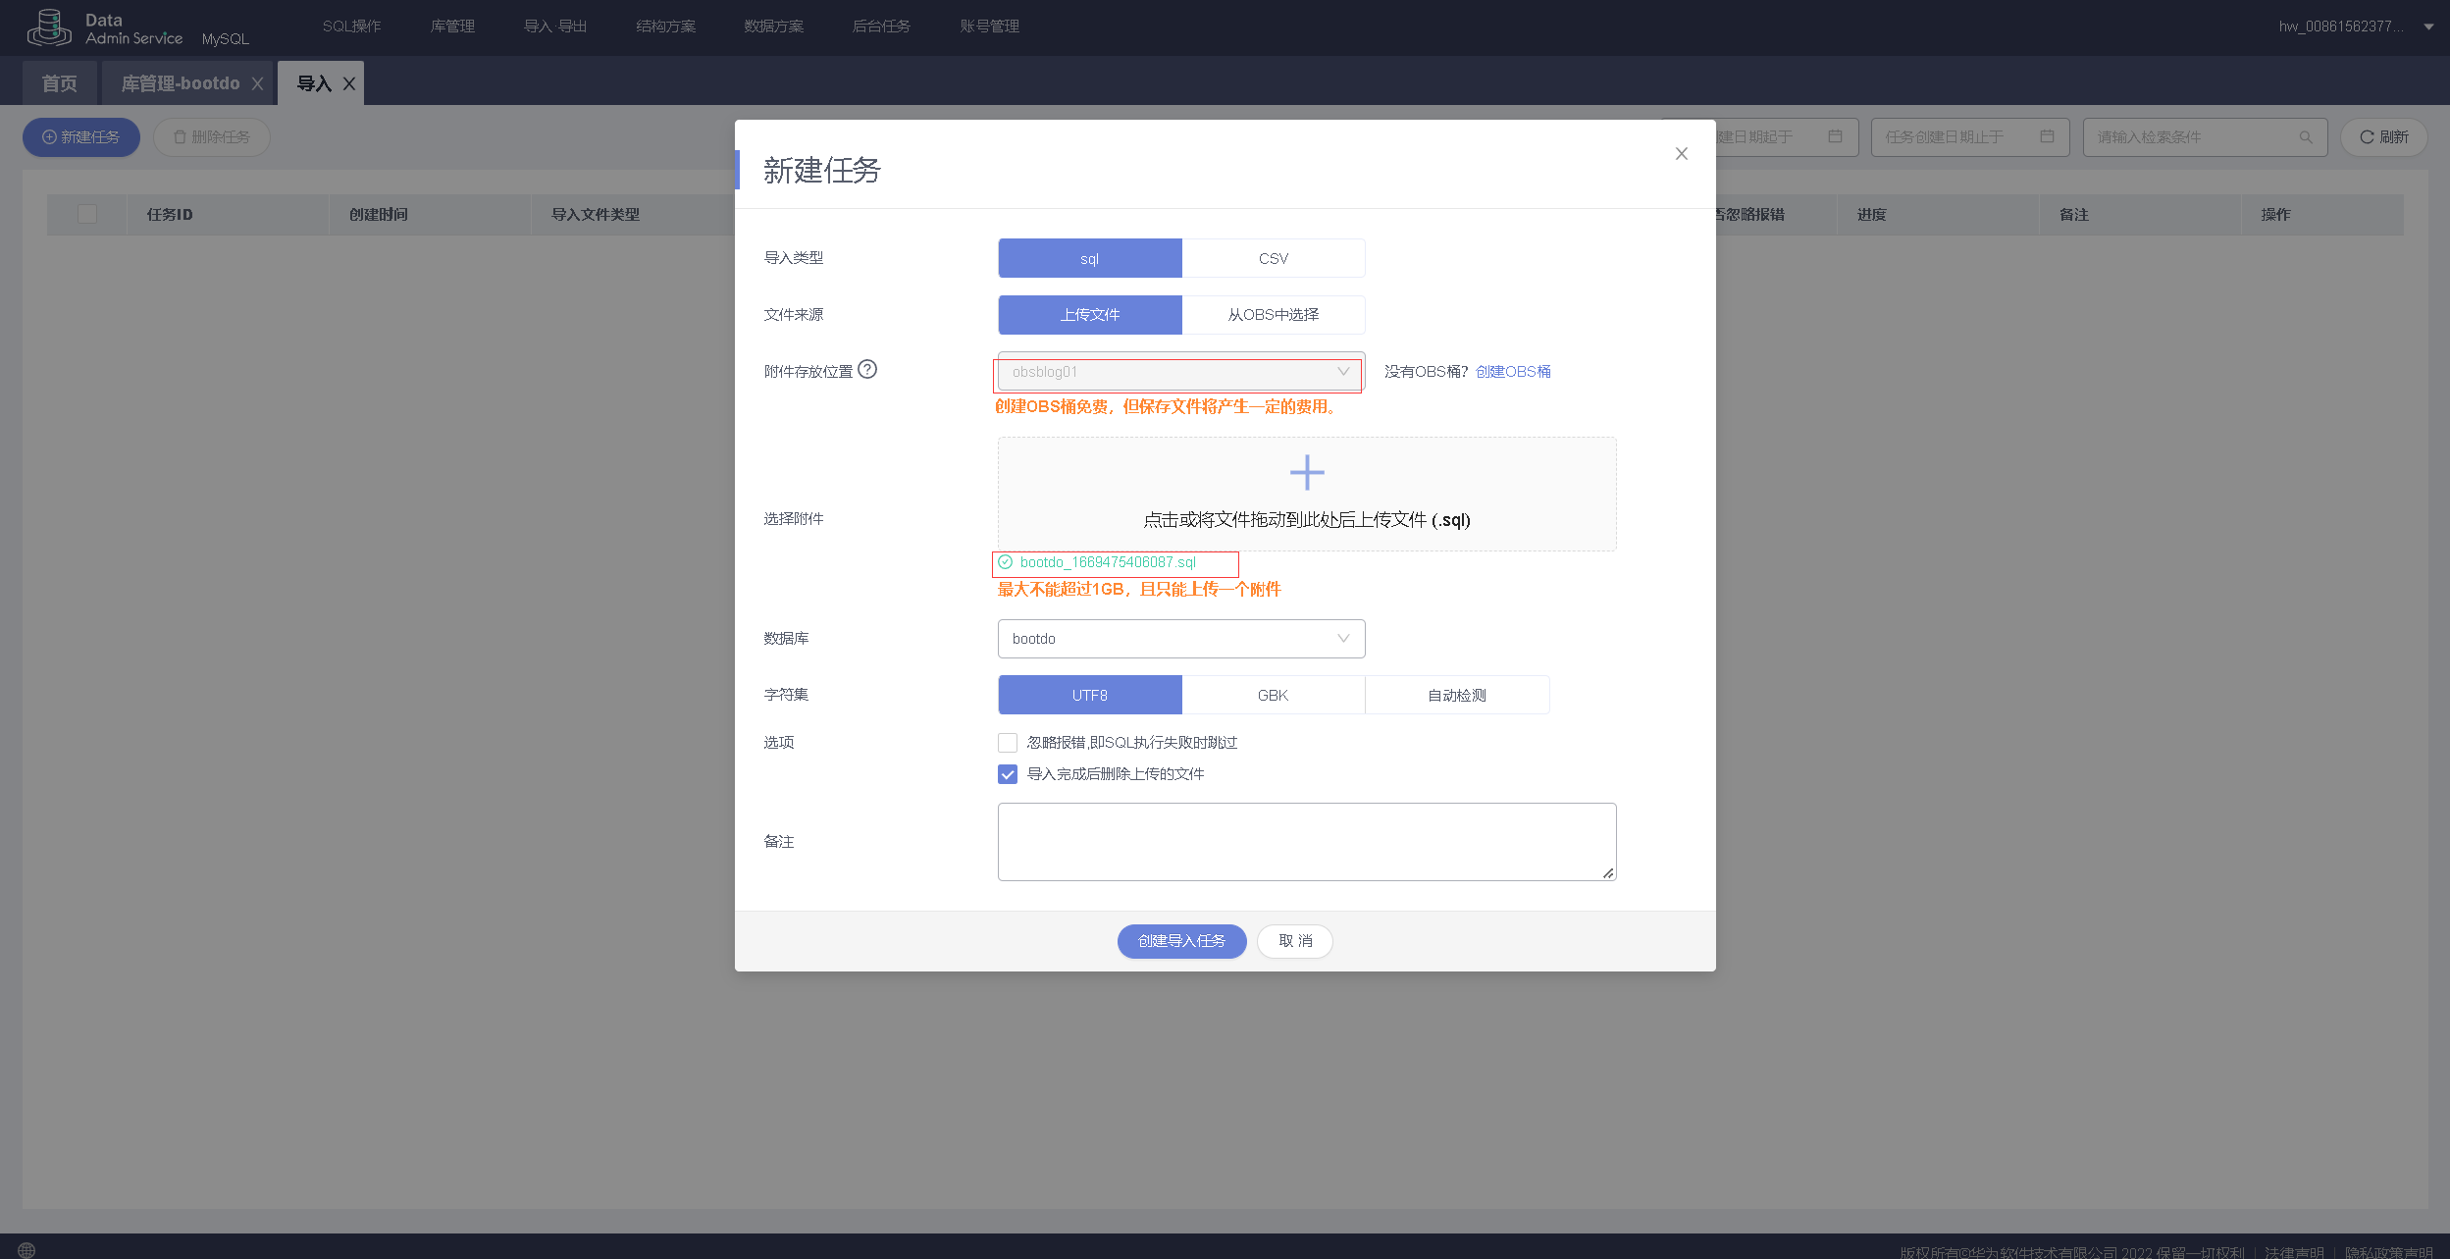Open the 后台任务 menu
The width and height of the screenshot is (2450, 1259).
tap(880, 26)
